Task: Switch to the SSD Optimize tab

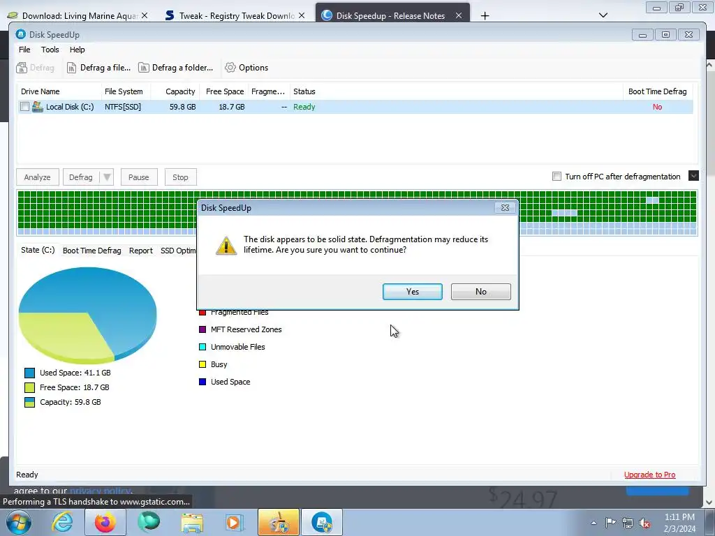Action: (178, 251)
